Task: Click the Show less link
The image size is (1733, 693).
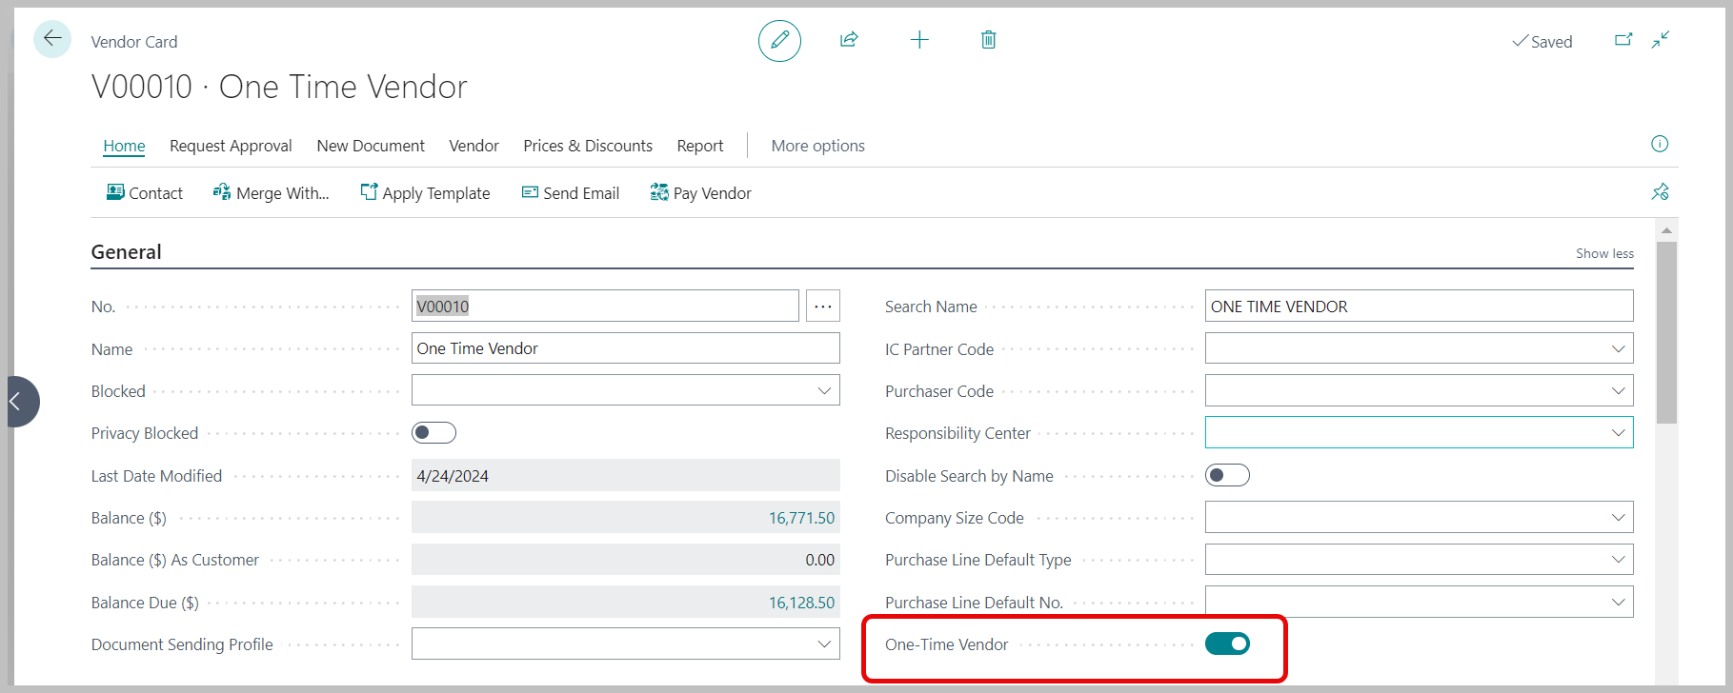Action: (1603, 253)
